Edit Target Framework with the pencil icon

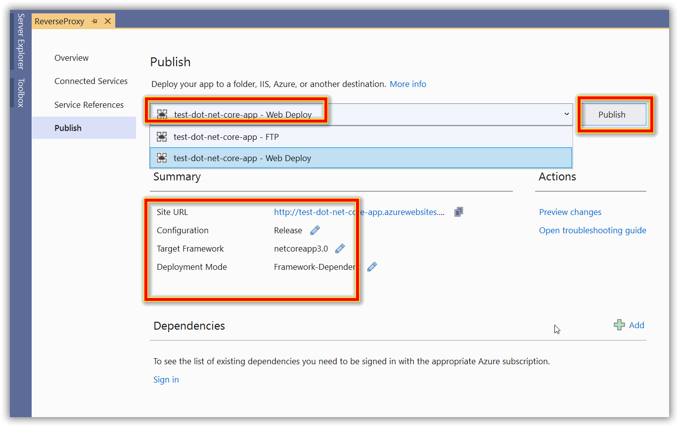click(340, 249)
